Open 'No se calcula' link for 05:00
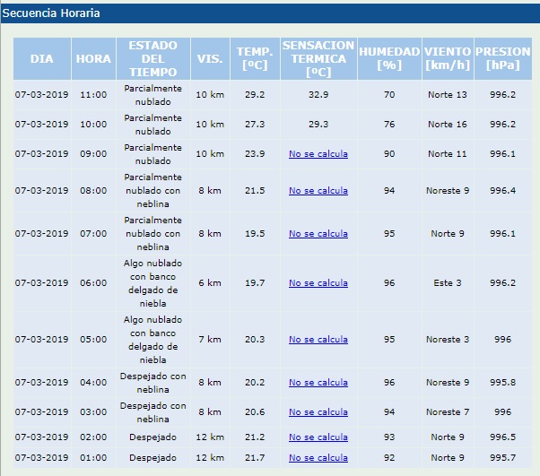Viewport: 540px width, 476px height. click(318, 340)
